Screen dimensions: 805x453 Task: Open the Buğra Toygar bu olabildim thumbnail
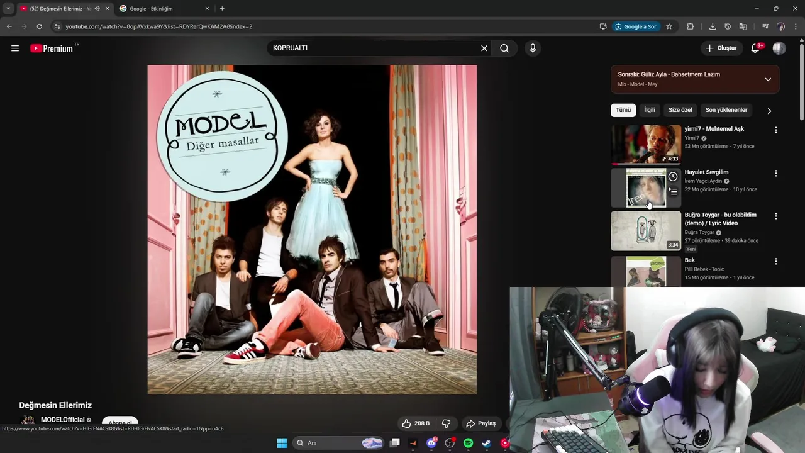pos(646,230)
